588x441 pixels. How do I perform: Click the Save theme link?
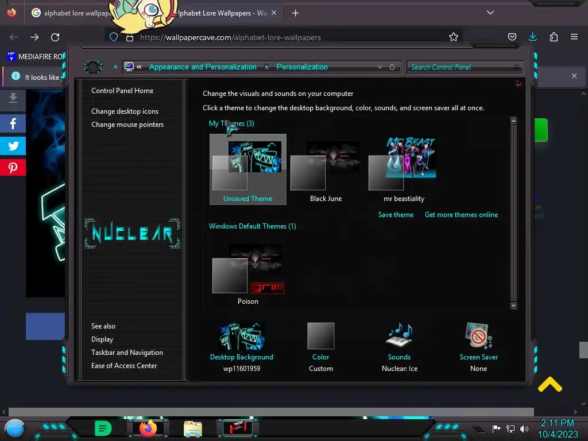tap(396, 215)
